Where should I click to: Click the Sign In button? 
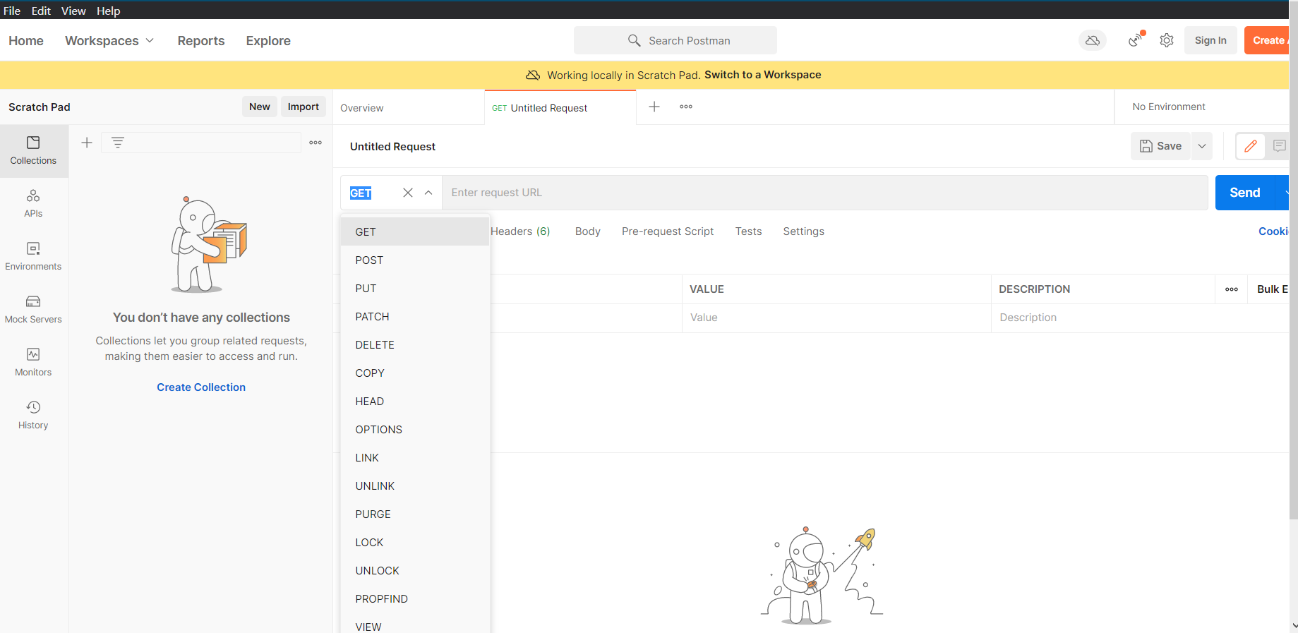[x=1210, y=40]
